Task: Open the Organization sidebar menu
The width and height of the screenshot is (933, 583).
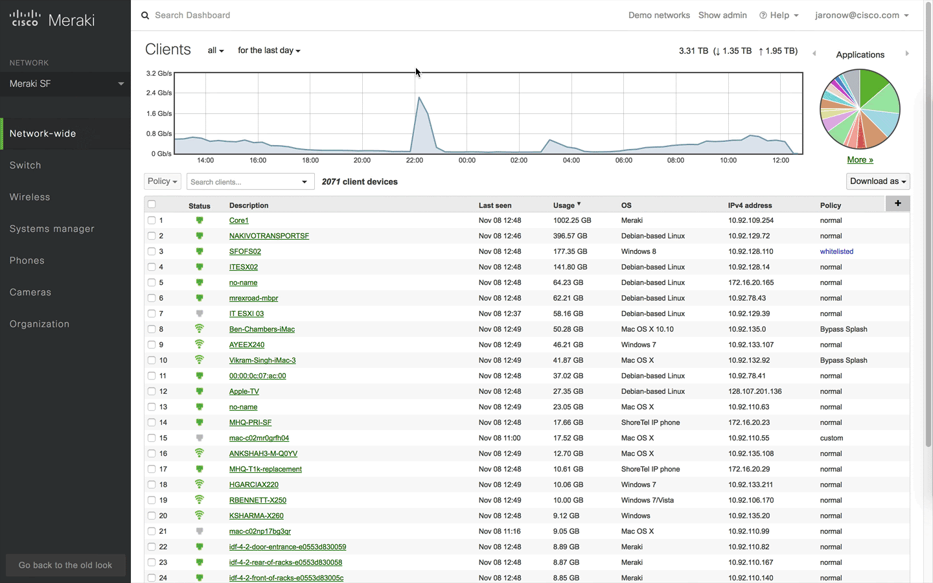Action: [x=40, y=324]
